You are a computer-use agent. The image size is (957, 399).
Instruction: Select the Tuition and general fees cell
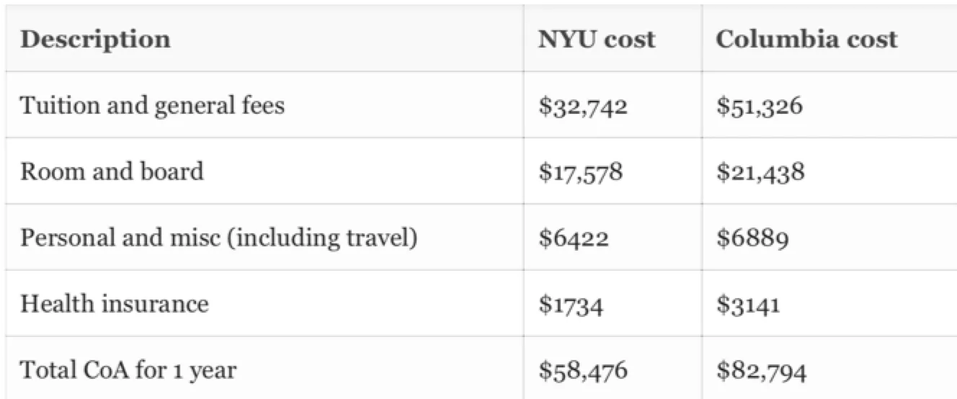click(152, 106)
